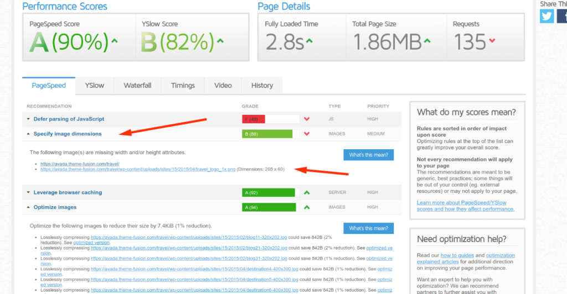Open destination6-400x300.jpg image link
Screen dimensions: 567x294
(x=194, y=290)
